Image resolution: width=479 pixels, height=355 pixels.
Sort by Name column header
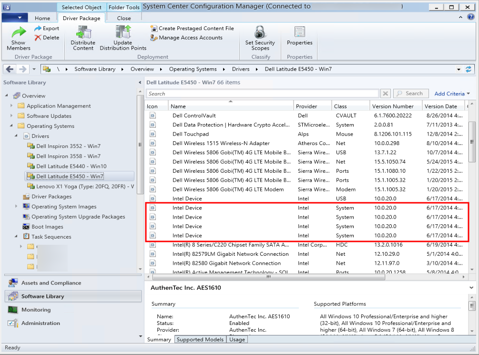click(230, 106)
